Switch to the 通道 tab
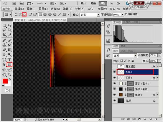Viewport: 163px width, 122px height. pos(123,51)
